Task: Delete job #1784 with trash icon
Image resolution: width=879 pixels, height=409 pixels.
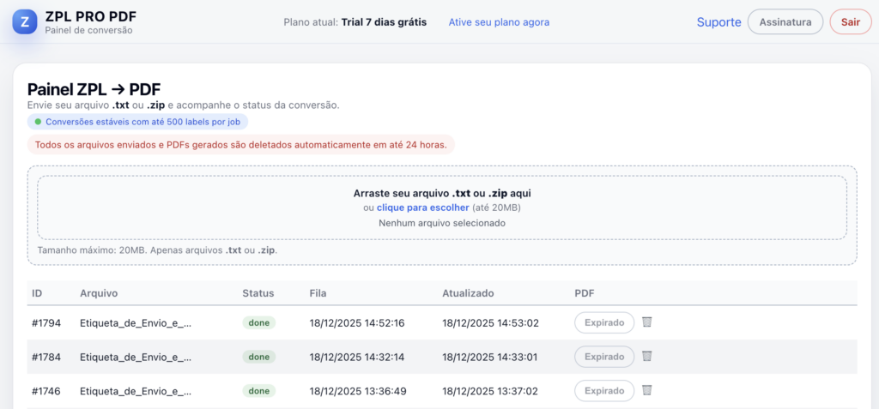Action: (x=647, y=357)
